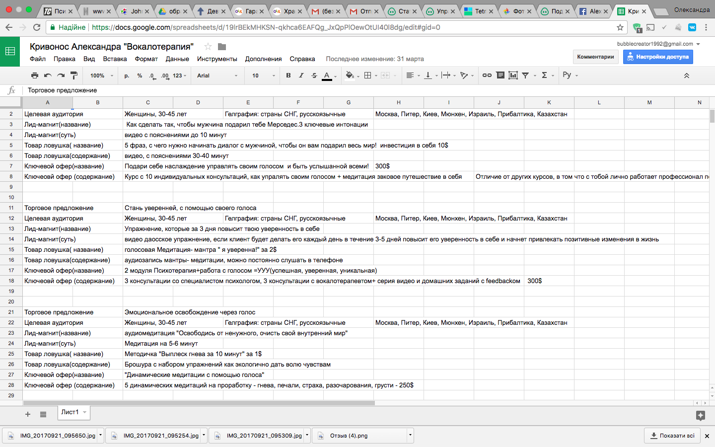
Task: Open more number formats (123)
Action: (x=180, y=75)
